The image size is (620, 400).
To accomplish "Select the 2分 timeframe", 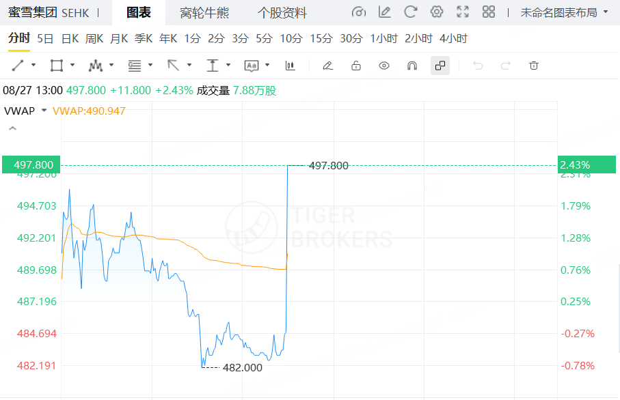I will point(216,39).
